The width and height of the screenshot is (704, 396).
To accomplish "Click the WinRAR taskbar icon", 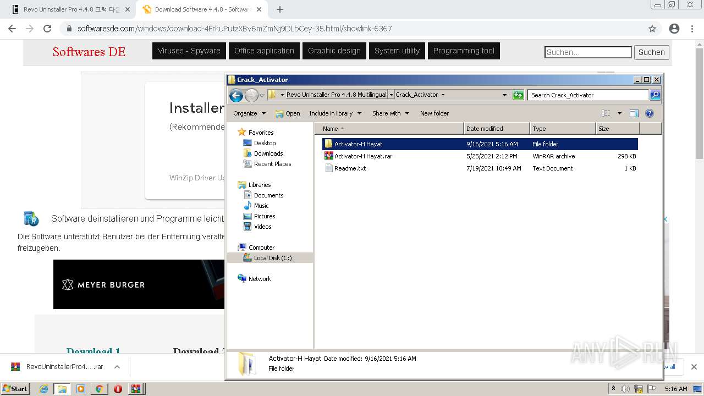I will [136, 389].
